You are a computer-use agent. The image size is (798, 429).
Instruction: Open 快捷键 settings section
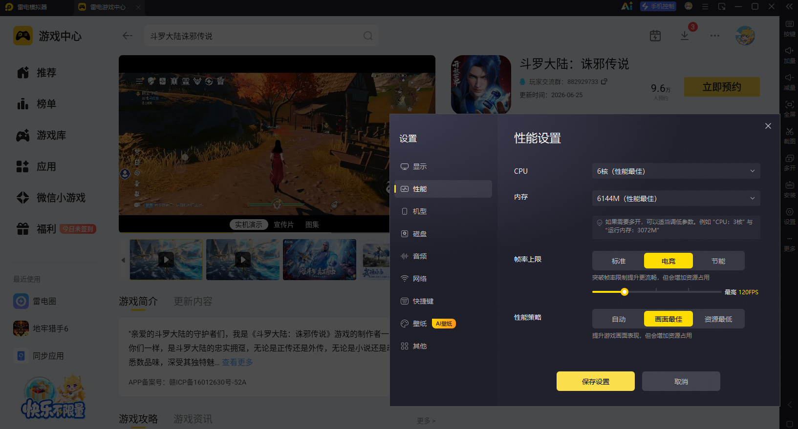[x=443, y=301]
